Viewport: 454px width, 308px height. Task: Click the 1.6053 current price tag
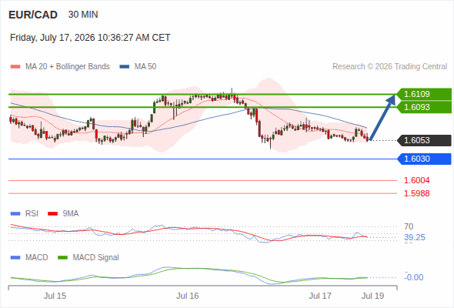[x=424, y=140]
